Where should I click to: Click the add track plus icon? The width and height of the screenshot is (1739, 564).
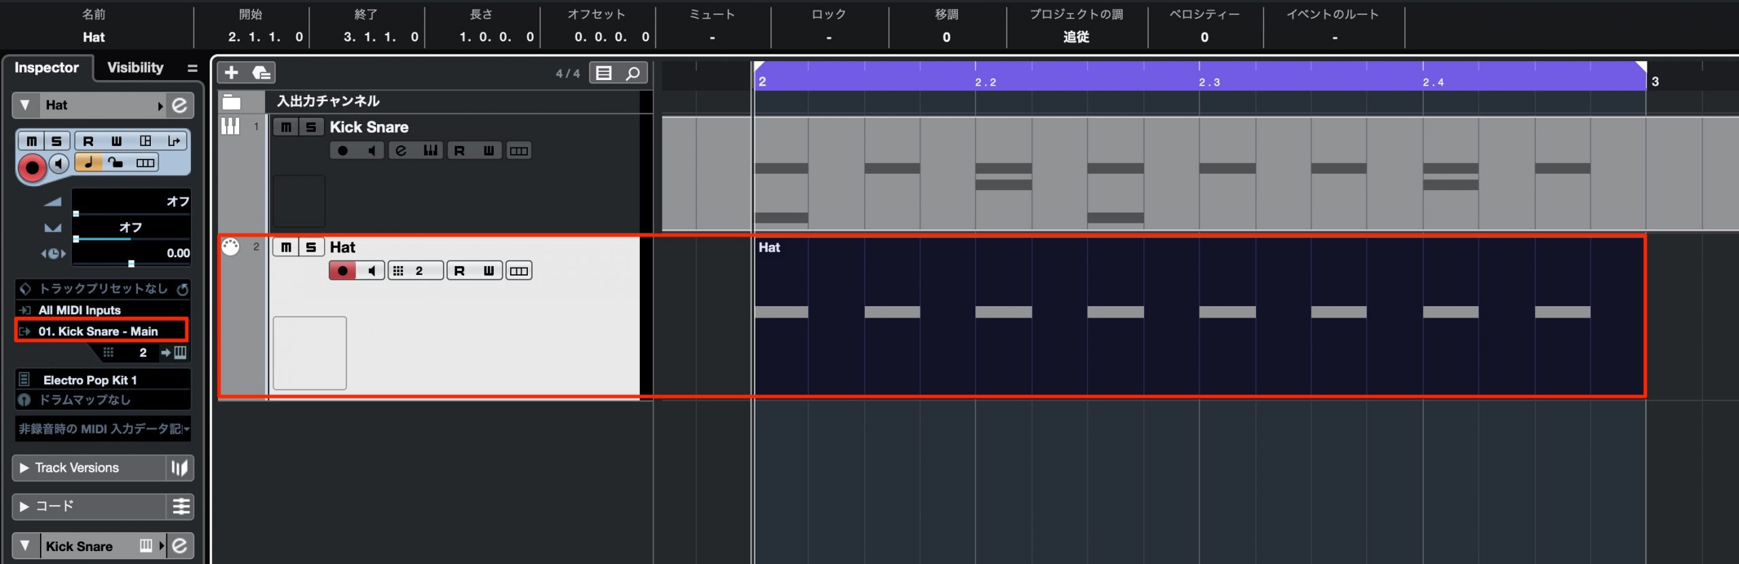pos(232,73)
